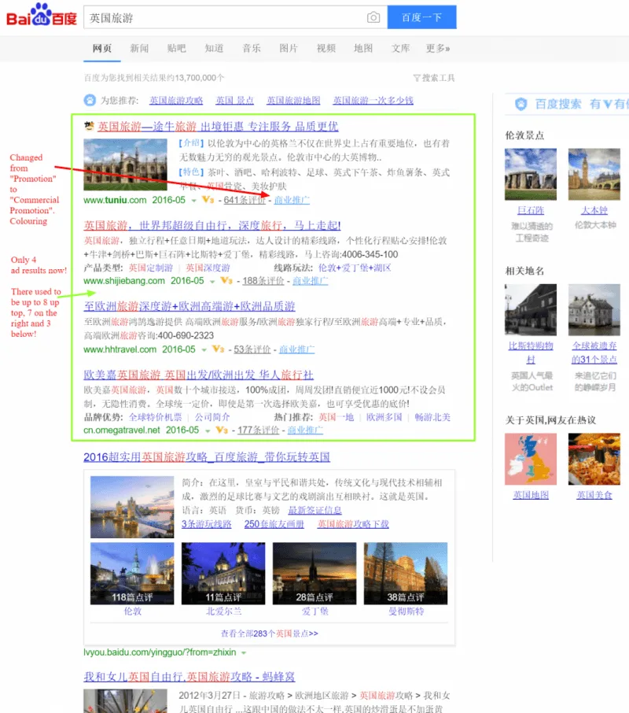Viewport: 629px width, 713px height.
Task: Click 商业推广 label on tuniu result
Action: 292,200
